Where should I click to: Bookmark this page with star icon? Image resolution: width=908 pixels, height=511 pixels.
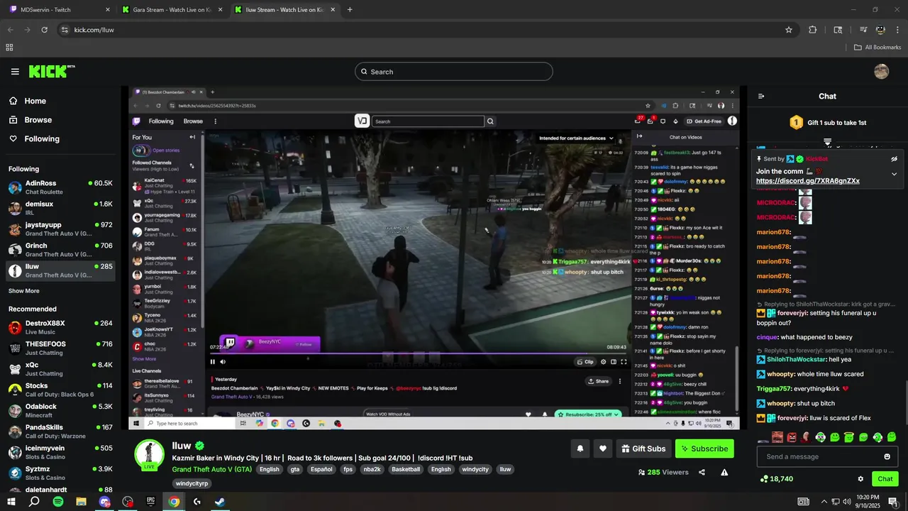pos(789,30)
